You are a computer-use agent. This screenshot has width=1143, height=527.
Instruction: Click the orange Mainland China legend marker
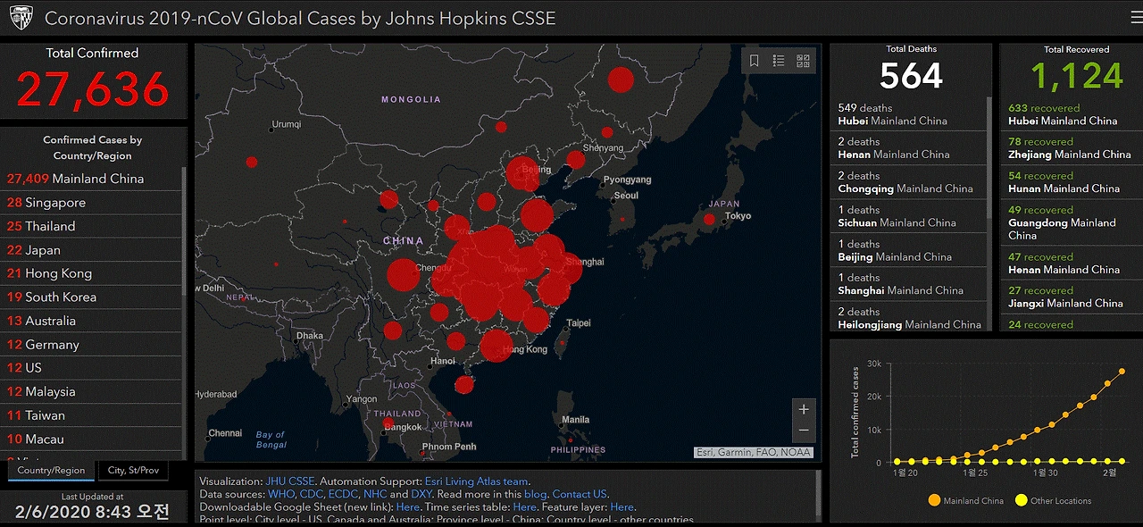(x=933, y=500)
